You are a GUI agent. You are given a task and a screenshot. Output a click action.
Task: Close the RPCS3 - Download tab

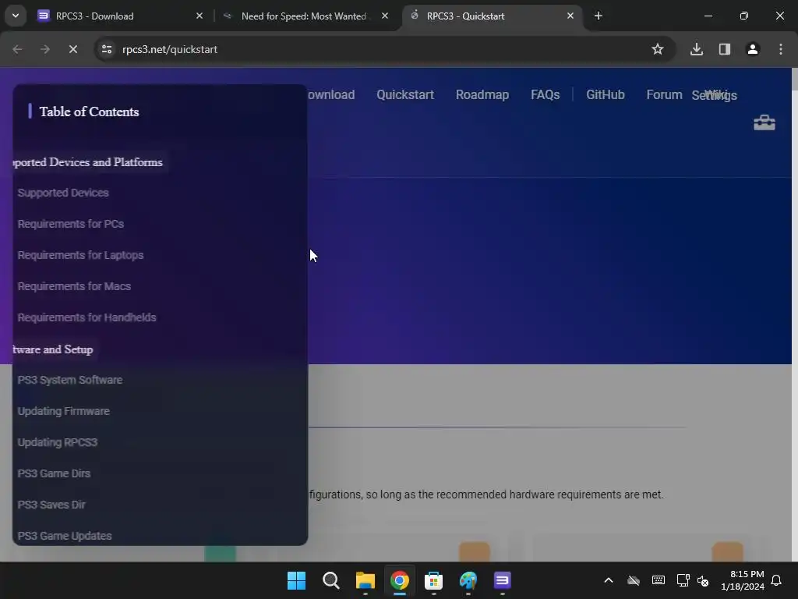(x=199, y=16)
